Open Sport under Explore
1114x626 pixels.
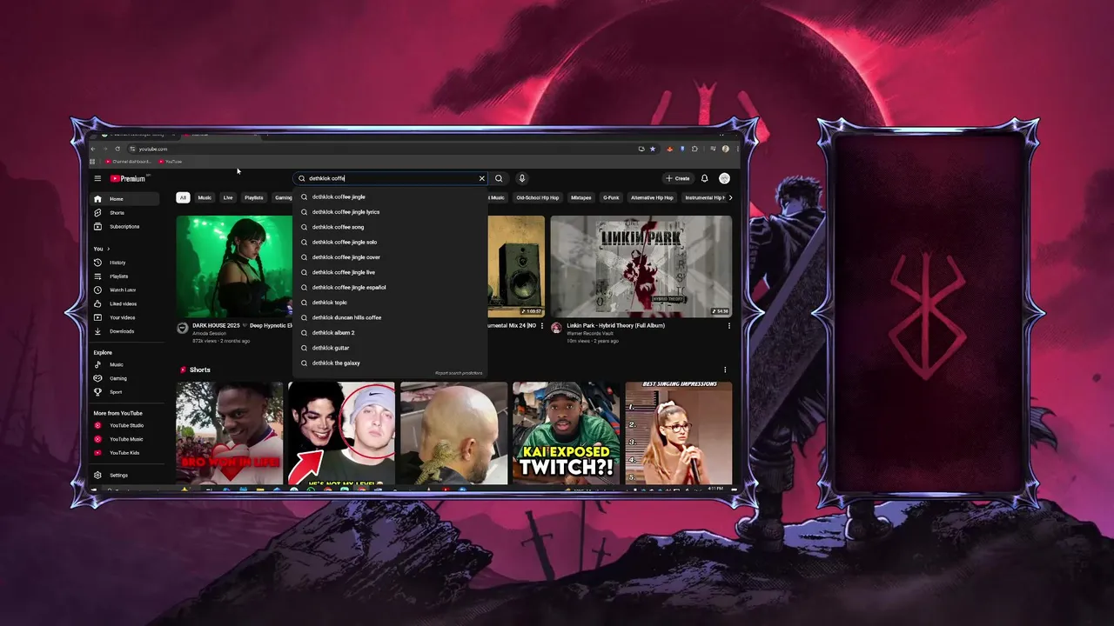click(x=125, y=392)
